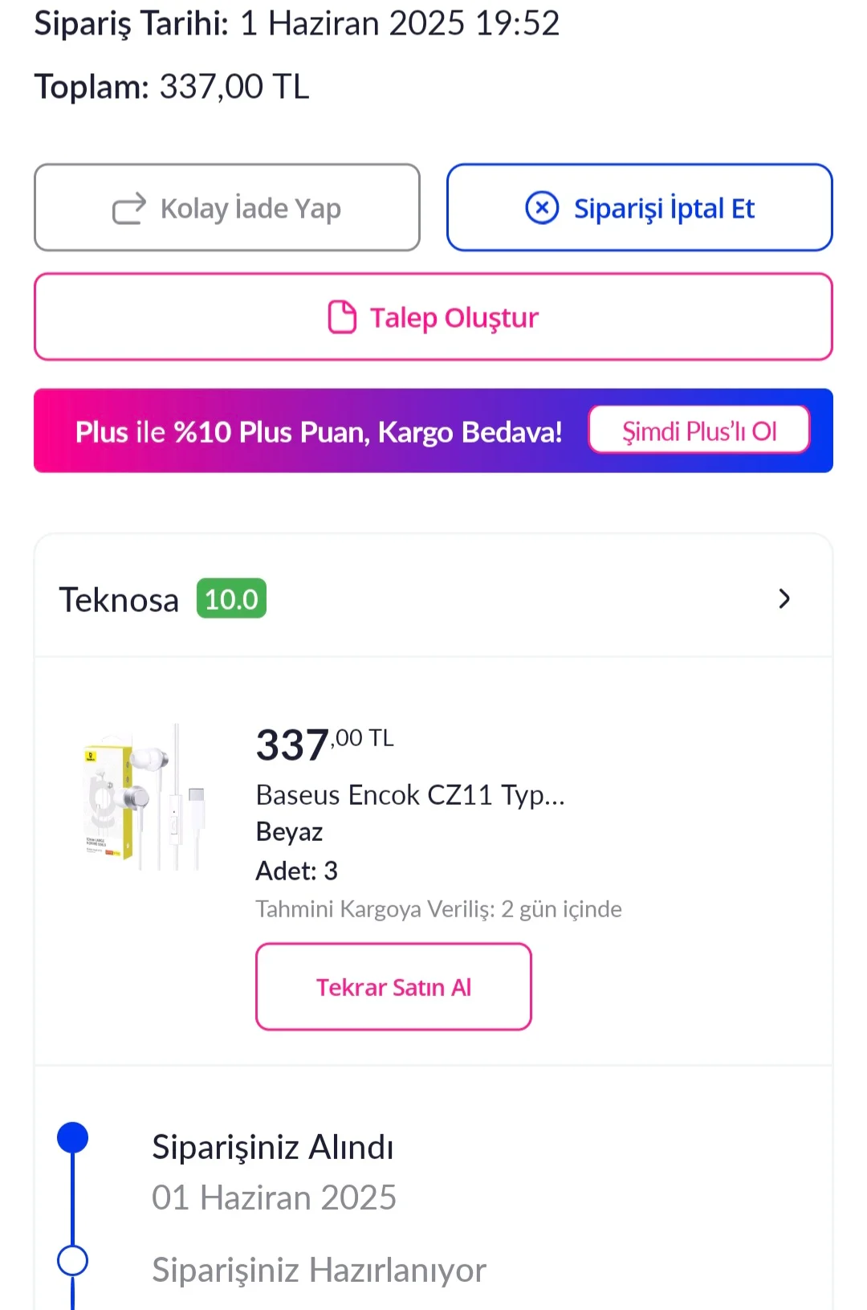
Task: Tap the Talep Oluştur text
Action: tap(454, 318)
